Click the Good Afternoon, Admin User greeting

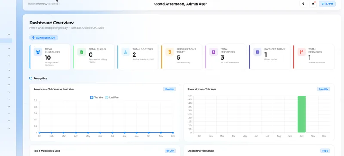(181, 4)
